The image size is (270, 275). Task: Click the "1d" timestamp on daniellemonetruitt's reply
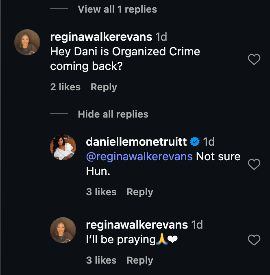[x=209, y=142]
